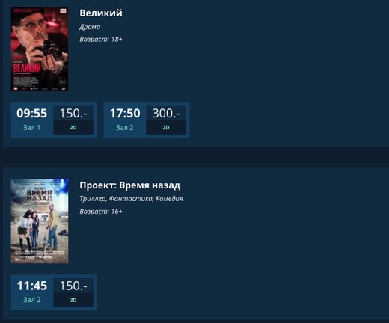The image size is (389, 323).
Task: Open the Великий movie poster
Action: pos(40,49)
